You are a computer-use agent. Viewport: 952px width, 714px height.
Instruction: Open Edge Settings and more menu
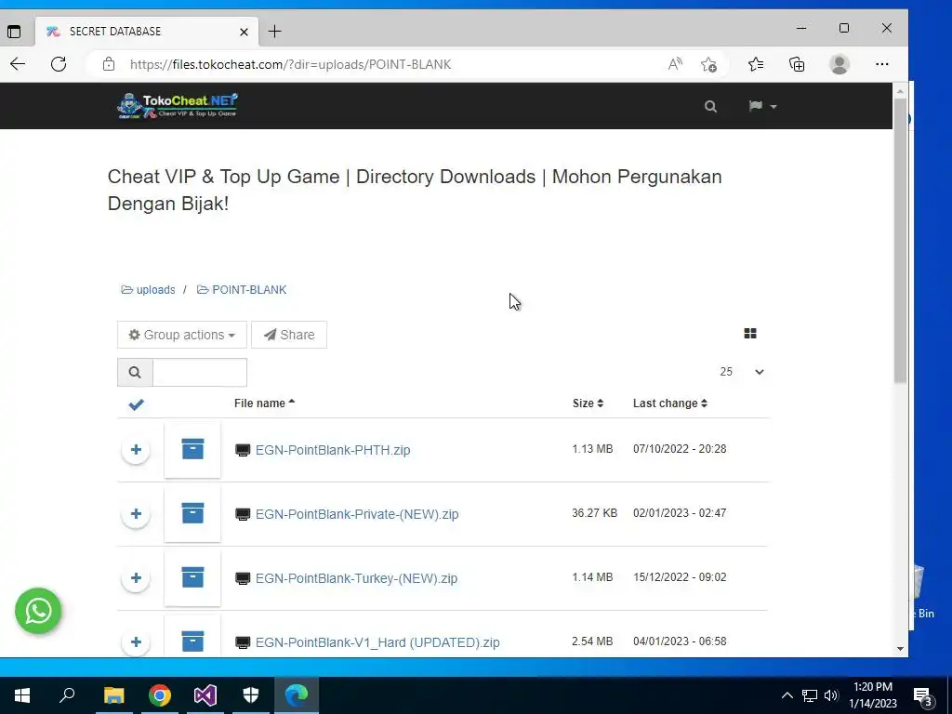[882, 64]
